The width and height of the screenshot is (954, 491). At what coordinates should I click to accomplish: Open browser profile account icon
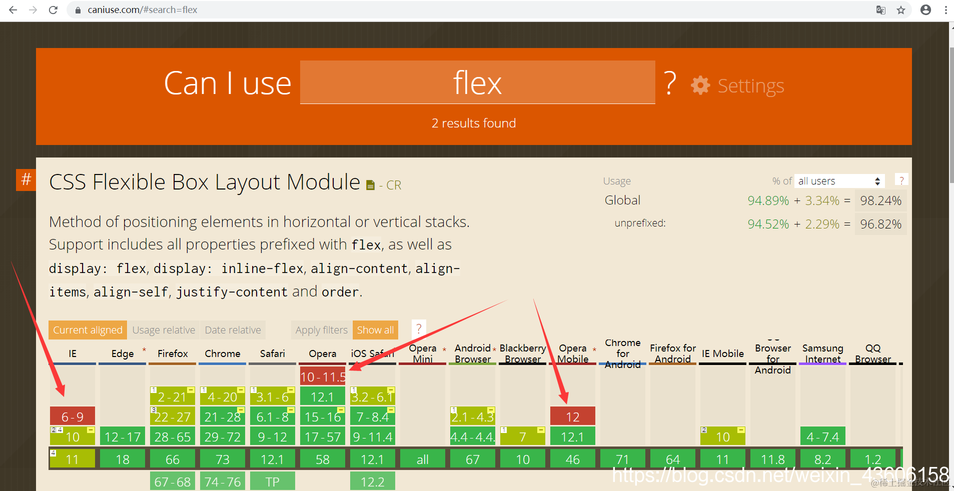pyautogui.click(x=925, y=10)
